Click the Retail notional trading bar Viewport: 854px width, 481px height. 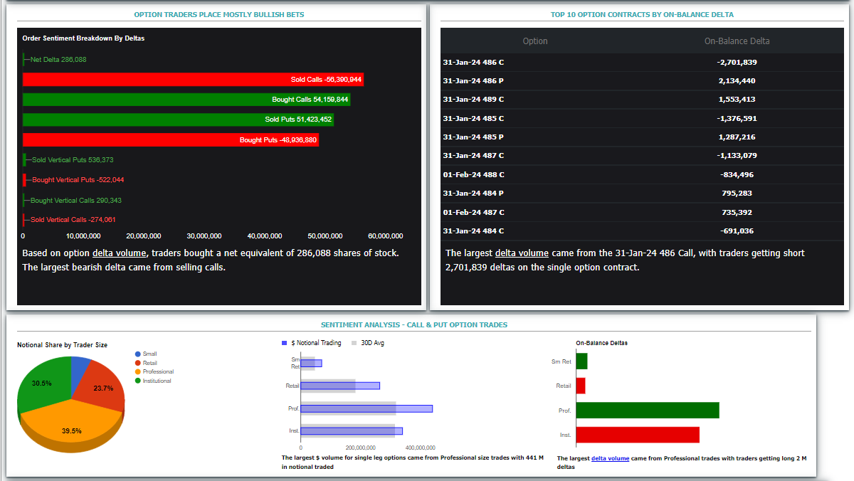pos(340,386)
